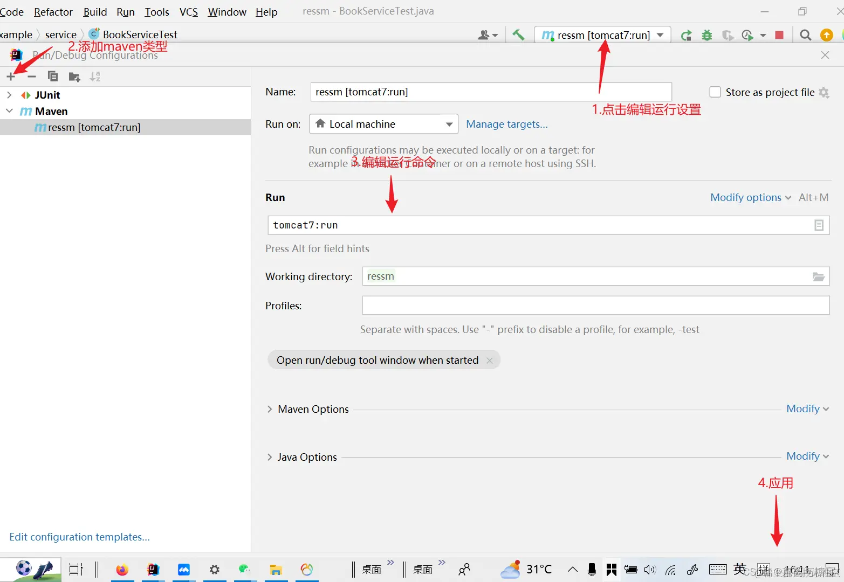Focus the Profiles input field

coord(596,306)
